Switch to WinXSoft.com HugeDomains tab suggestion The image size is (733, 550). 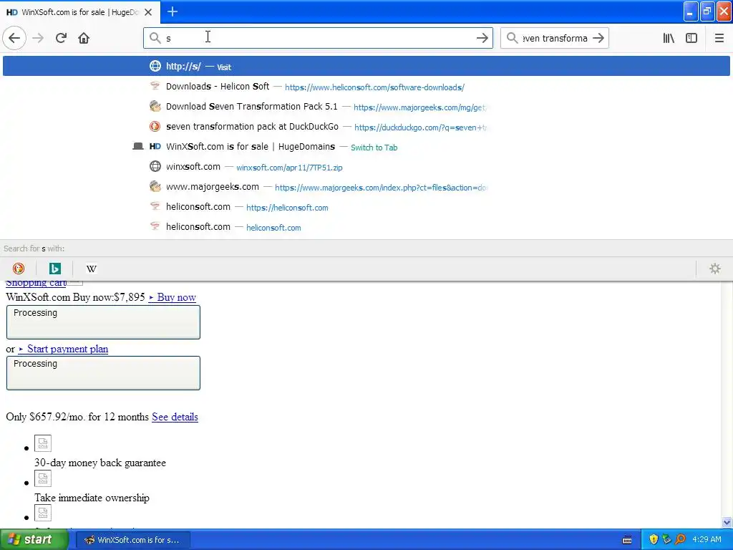pyautogui.click(x=366, y=147)
